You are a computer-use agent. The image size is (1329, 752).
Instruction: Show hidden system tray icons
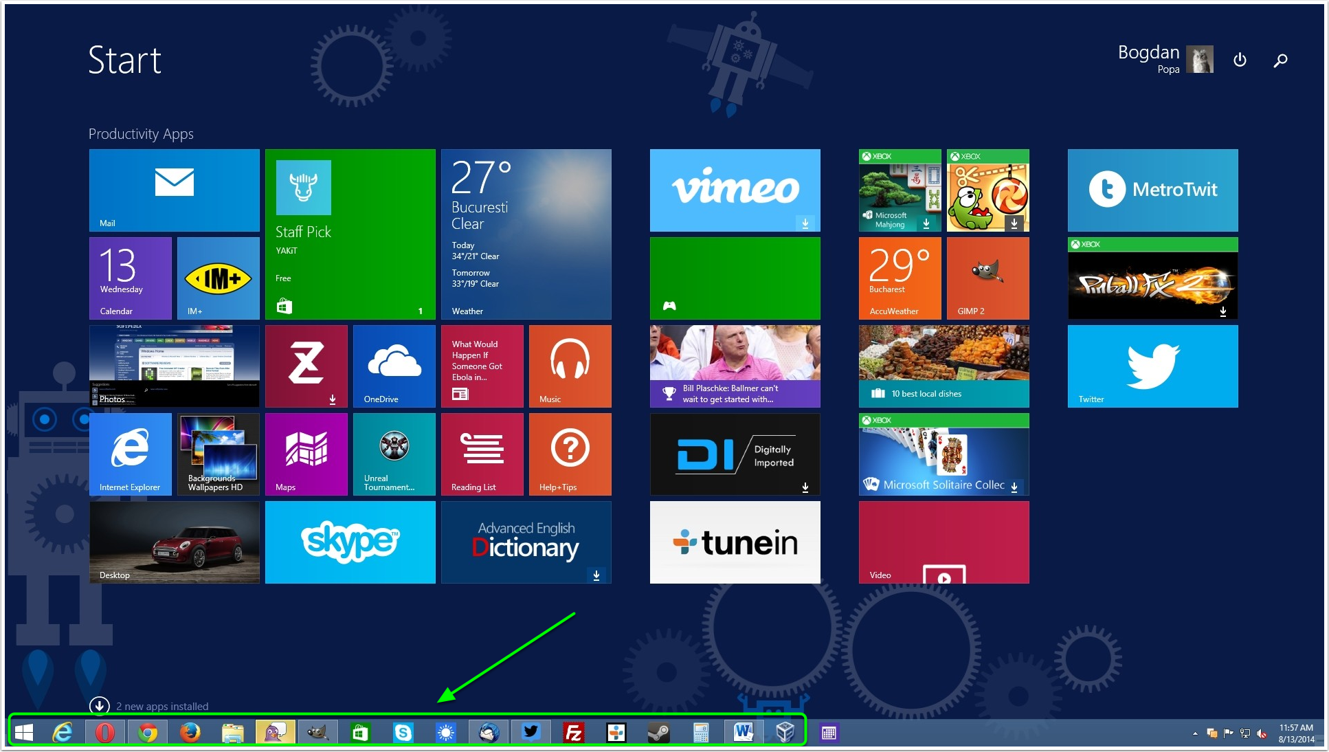pos(1195,733)
